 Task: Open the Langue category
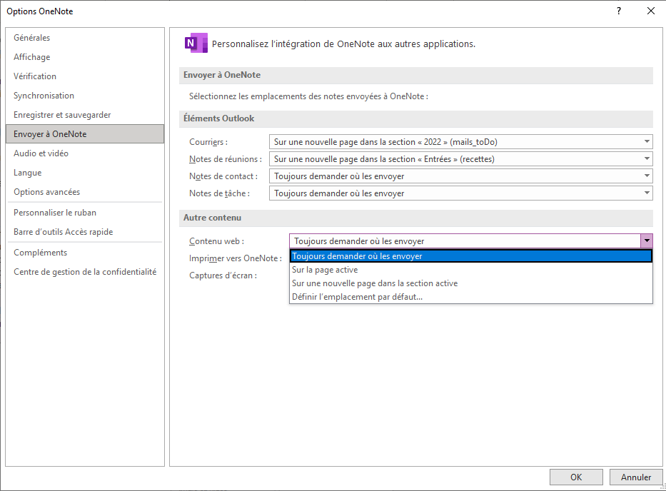pyautogui.click(x=85, y=173)
